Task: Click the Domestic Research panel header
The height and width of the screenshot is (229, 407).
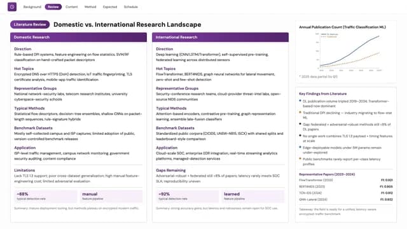Action: (x=78, y=37)
